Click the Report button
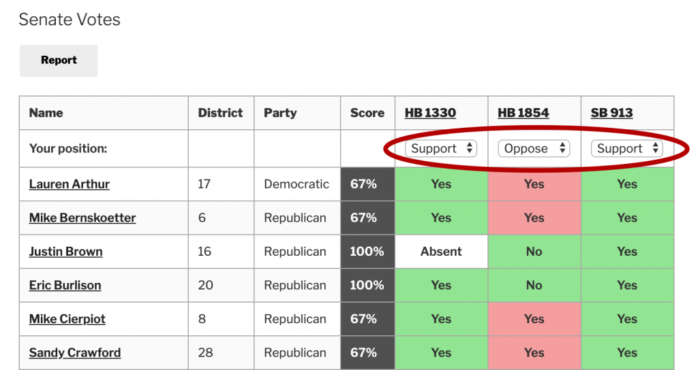 pos(59,61)
